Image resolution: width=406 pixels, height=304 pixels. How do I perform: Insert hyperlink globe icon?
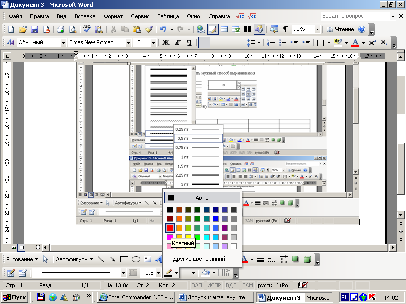point(200,29)
